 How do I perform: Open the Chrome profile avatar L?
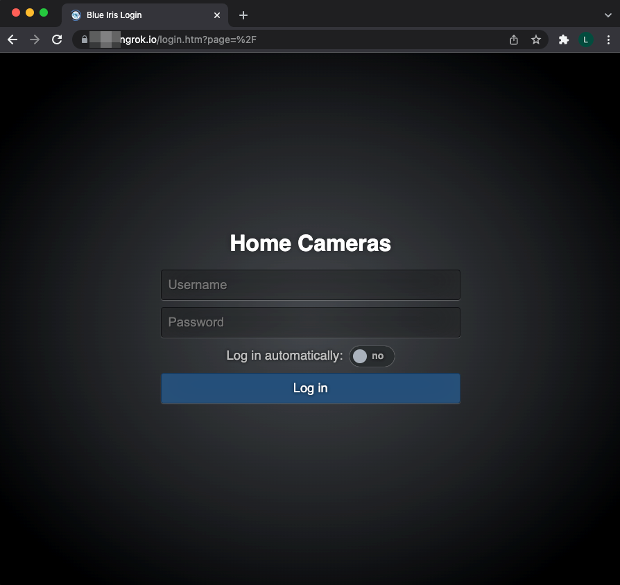586,40
